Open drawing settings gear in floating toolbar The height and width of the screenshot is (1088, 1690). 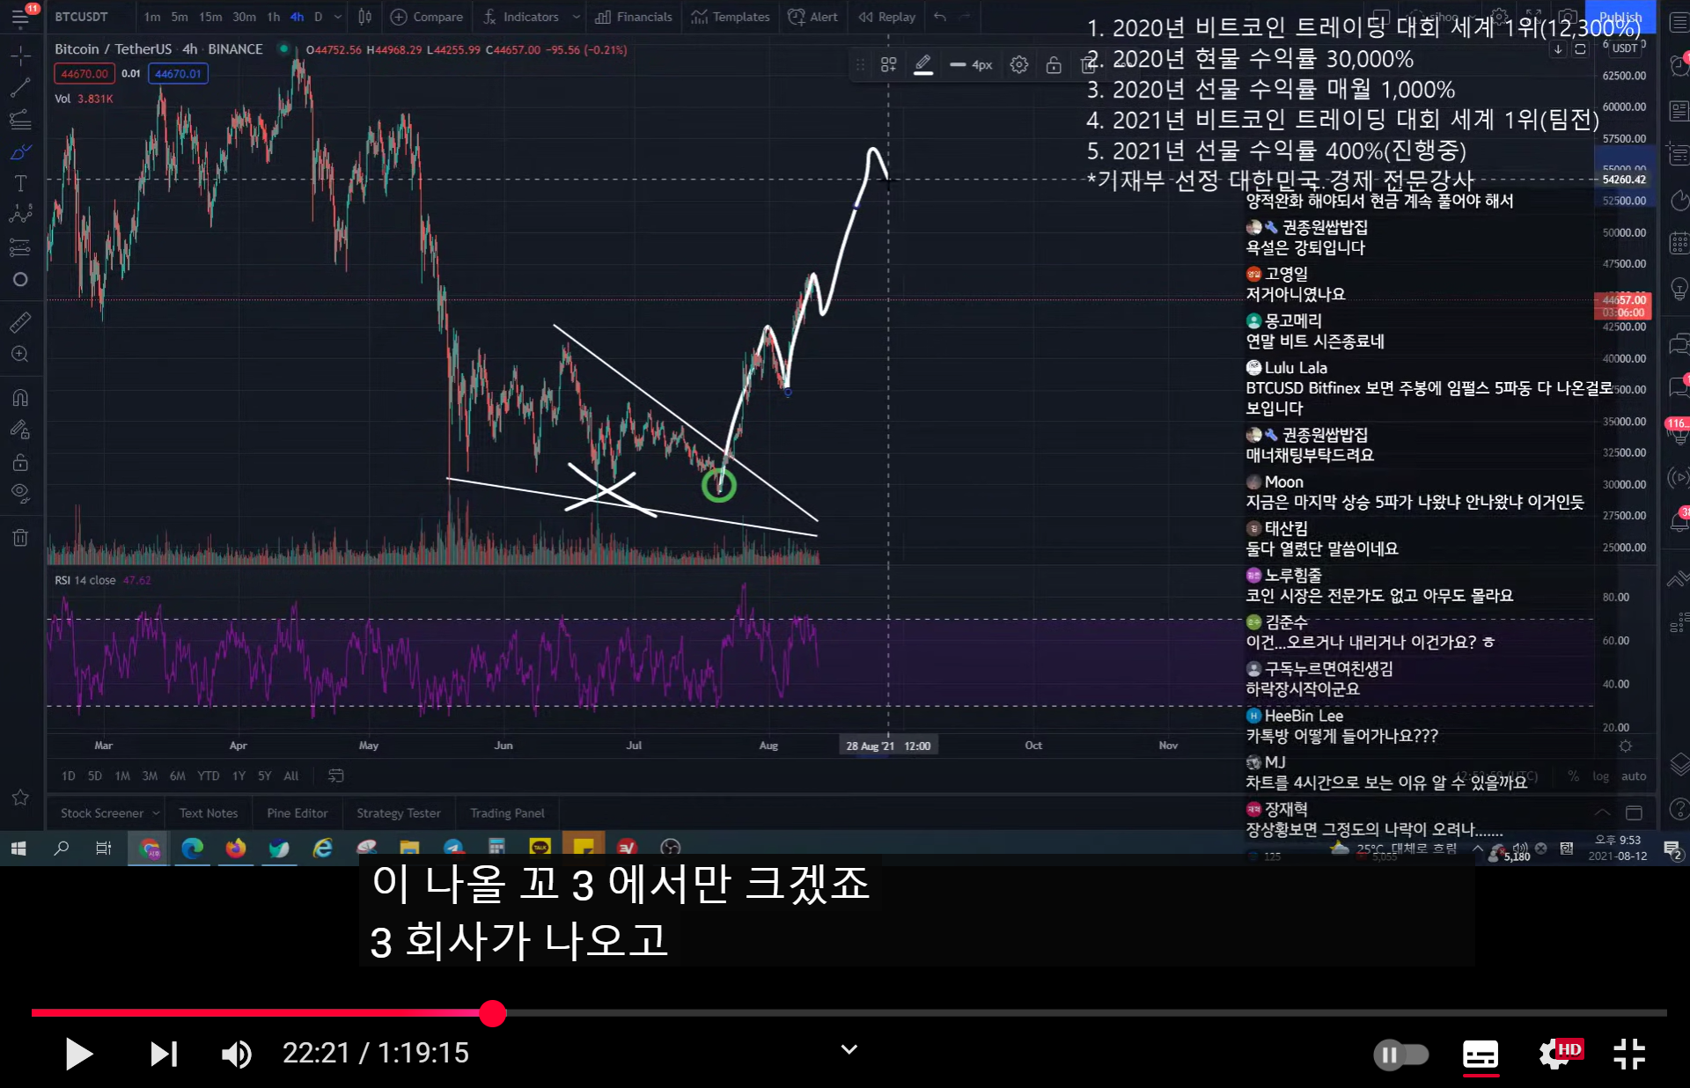click(1018, 64)
